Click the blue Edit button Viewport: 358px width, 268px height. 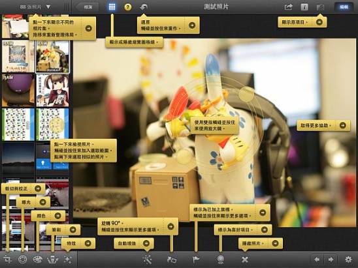click(x=344, y=7)
